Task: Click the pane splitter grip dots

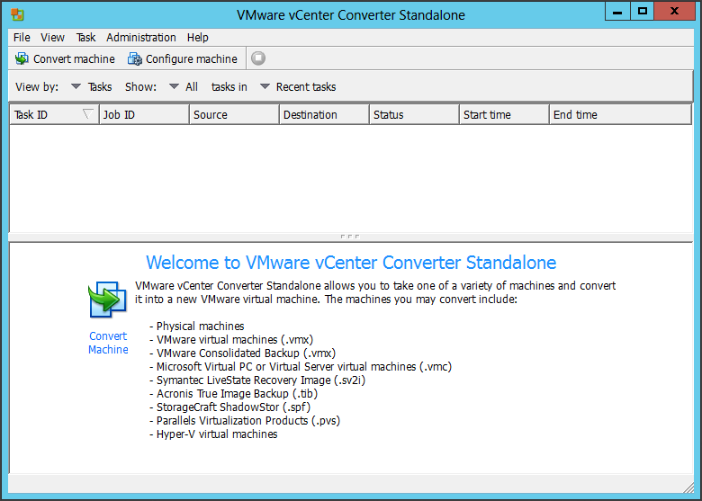Action: coord(350,237)
